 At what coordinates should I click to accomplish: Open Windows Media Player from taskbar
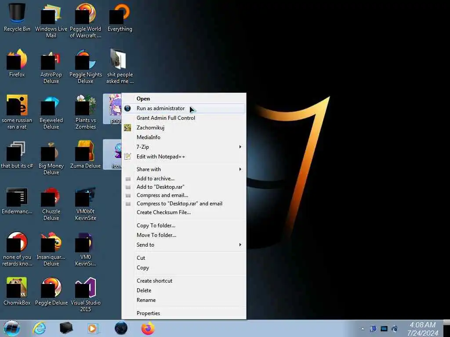[92, 328]
